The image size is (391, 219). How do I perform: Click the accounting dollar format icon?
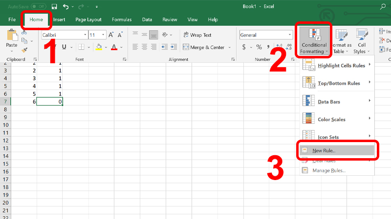[244, 47]
